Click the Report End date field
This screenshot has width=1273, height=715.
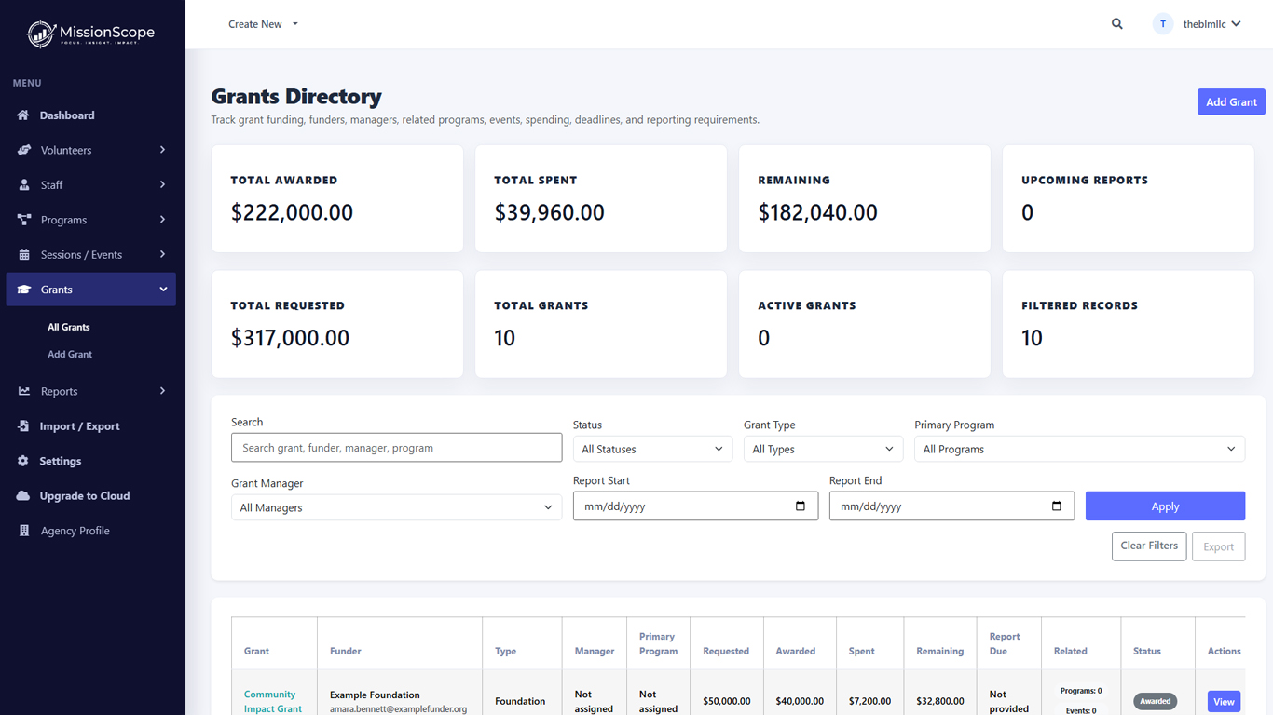point(951,506)
